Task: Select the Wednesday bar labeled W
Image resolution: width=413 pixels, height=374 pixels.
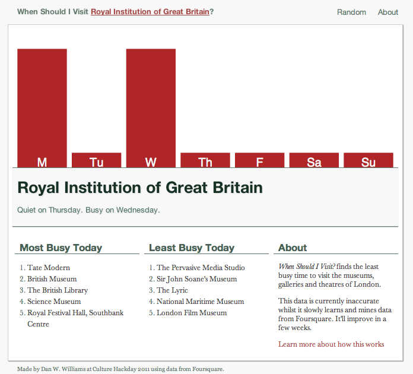Action: pos(151,108)
